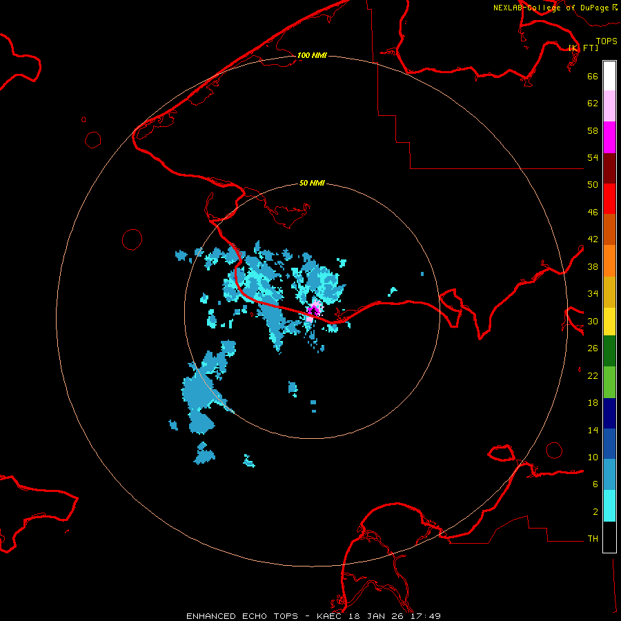Click the 66 legend value
This screenshot has width=621, height=621.
593,76
